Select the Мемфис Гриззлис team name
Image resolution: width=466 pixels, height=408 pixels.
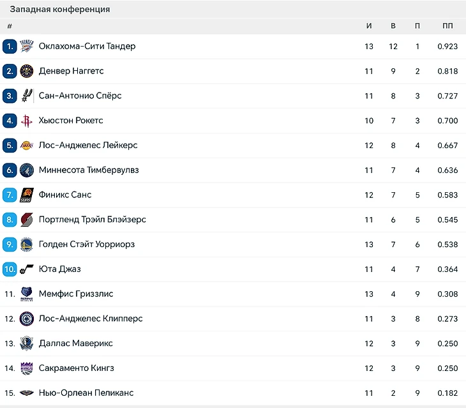pos(76,294)
